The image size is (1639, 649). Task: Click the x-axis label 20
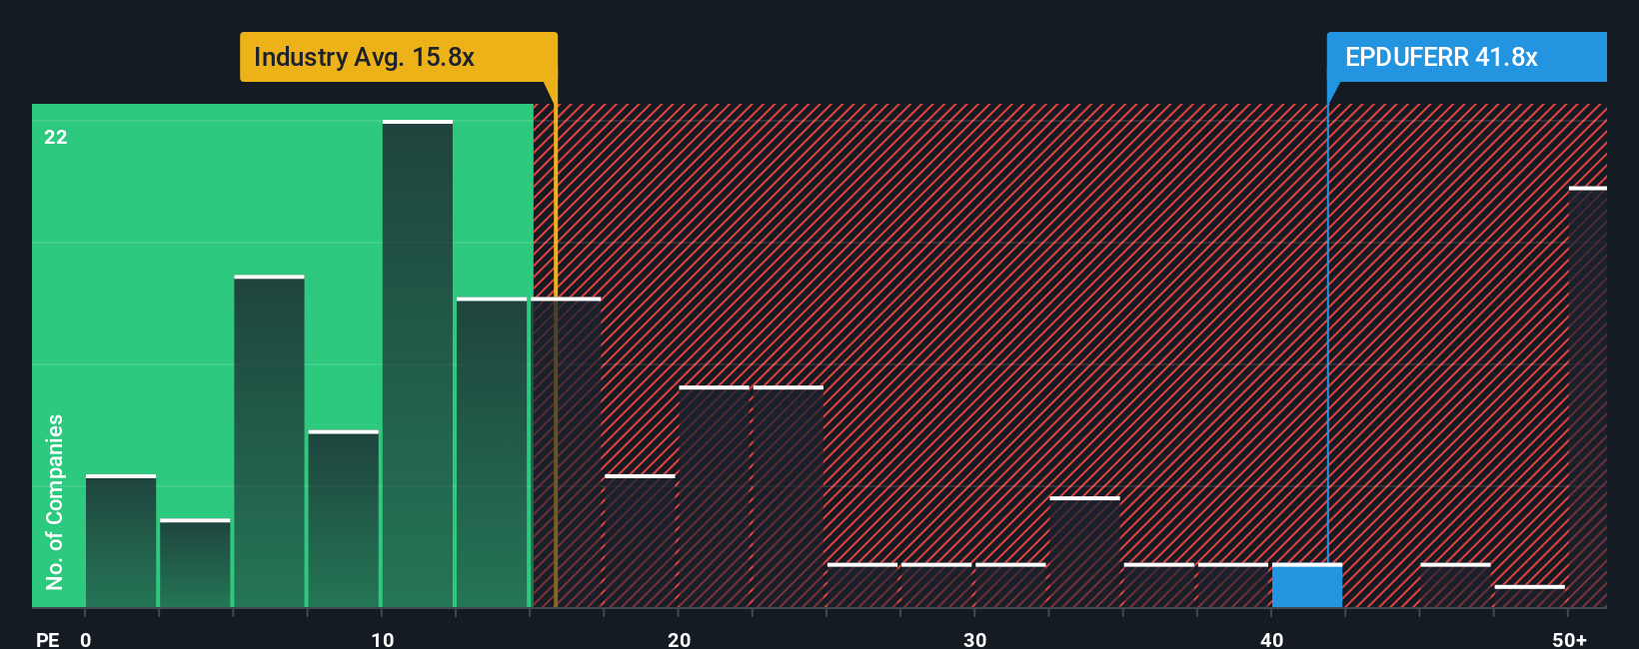coord(679,639)
